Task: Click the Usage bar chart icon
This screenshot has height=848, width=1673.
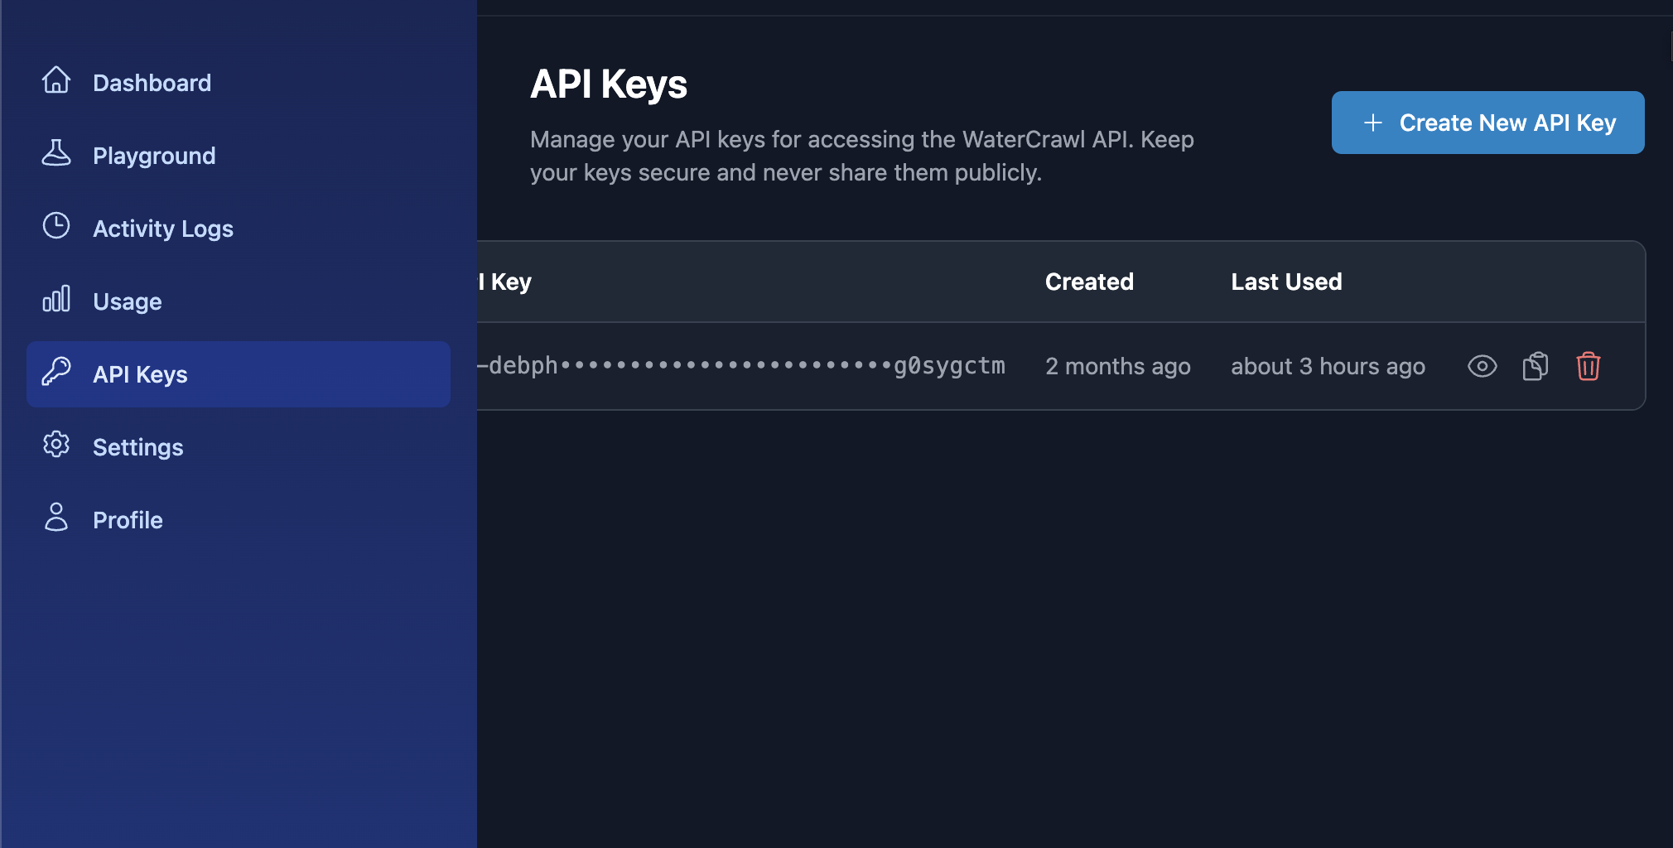Action: (56, 299)
